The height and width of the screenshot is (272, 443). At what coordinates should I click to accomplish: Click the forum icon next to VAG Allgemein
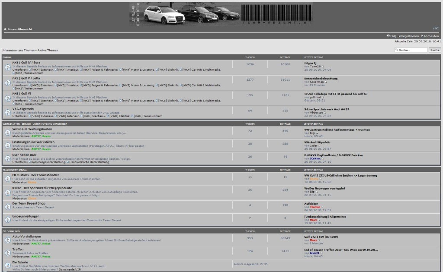coord(8,112)
